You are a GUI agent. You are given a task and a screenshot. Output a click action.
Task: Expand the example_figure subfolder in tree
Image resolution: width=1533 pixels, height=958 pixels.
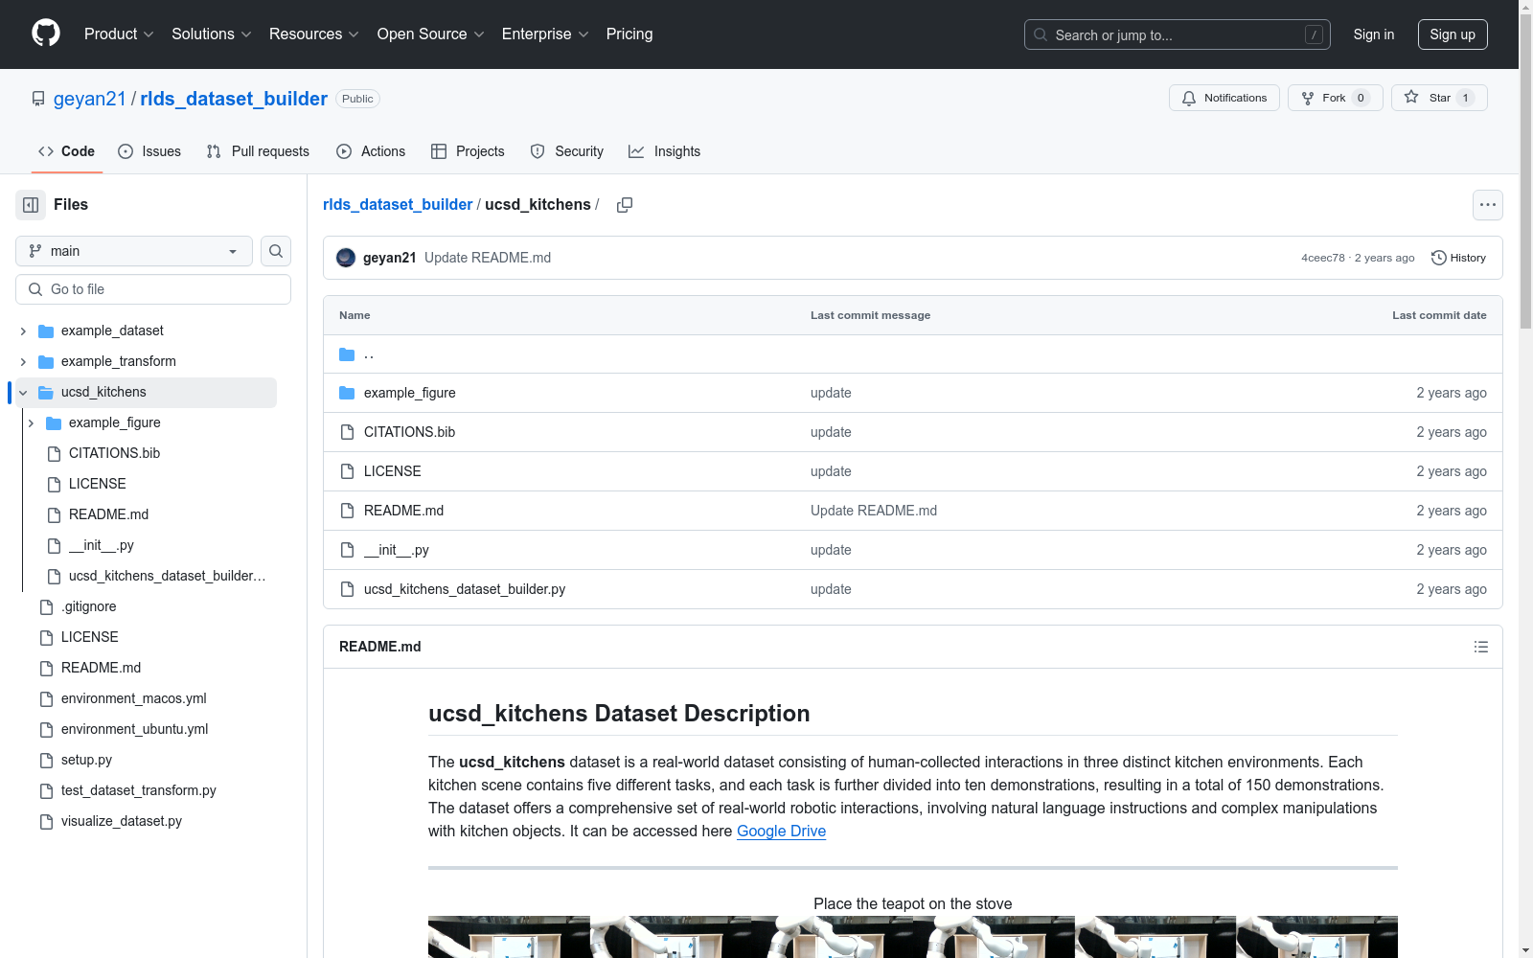coord(31,422)
